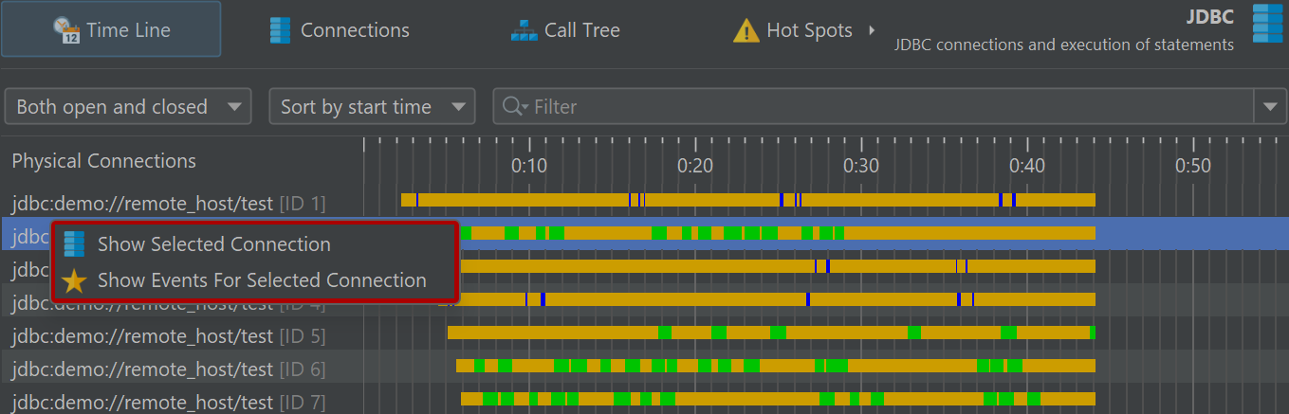Click the Hot Spots warning icon

746,31
